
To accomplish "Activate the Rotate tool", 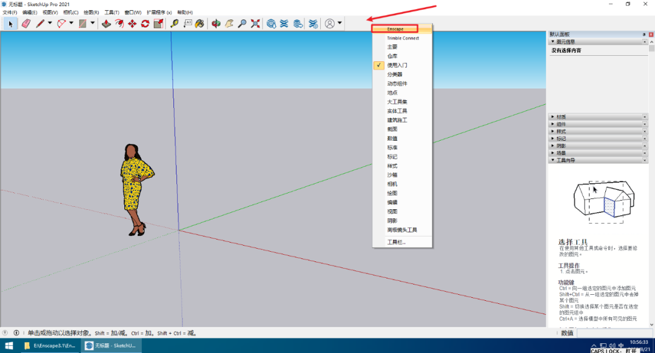I will point(145,24).
